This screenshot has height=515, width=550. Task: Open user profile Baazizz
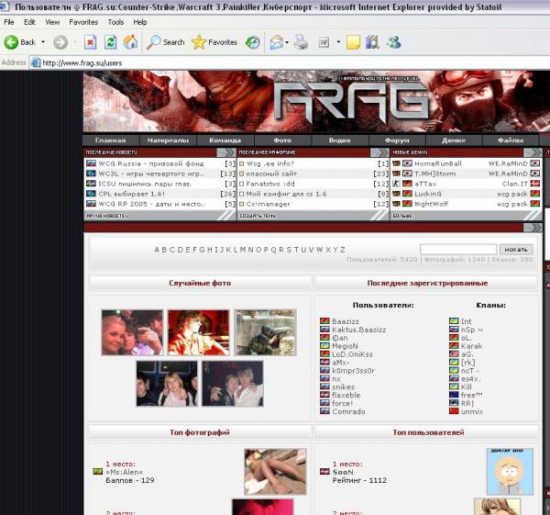click(x=346, y=321)
